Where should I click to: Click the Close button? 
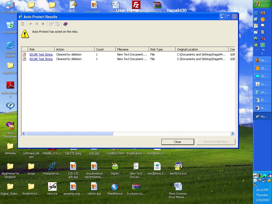pos(177,142)
